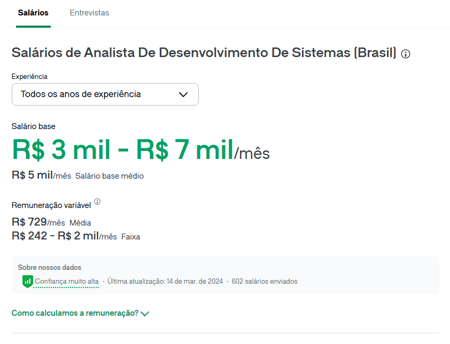Click the Sobre nossos dados label
This screenshot has width=450, height=344.
point(50,267)
